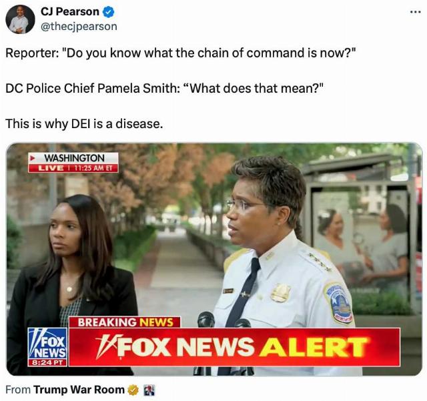Click the red play triangle beside WASHINGTON
The width and height of the screenshot is (427, 401).
tap(33, 157)
